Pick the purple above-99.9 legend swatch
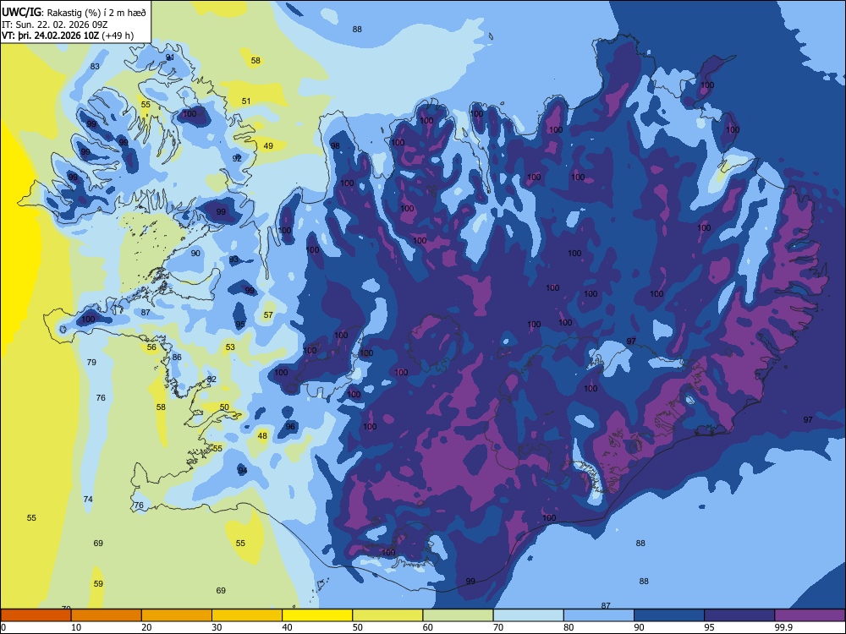Screen dimensions: 846x634 [x=810, y=615]
